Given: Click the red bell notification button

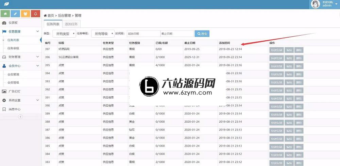Looking at the screenshot, I should [36, 14].
